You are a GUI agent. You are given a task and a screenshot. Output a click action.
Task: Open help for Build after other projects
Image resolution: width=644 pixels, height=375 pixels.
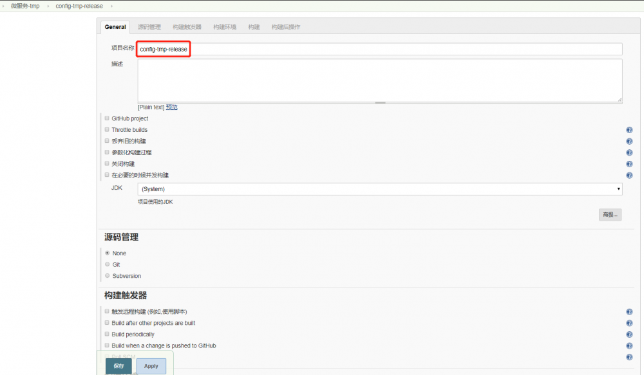tap(629, 324)
